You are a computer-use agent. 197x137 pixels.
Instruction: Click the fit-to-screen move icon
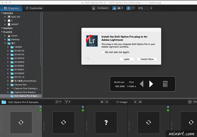pyautogui.click(x=128, y=8)
